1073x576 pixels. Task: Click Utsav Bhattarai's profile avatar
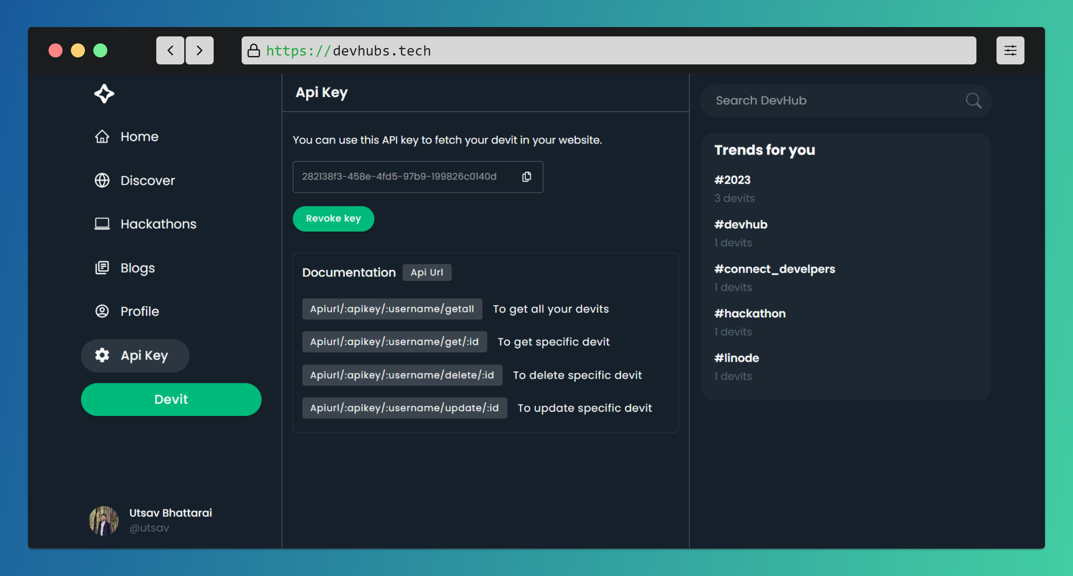click(x=104, y=520)
